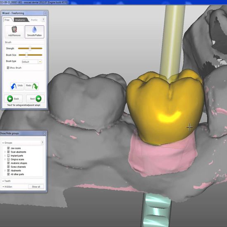Advance with the green Next arrow

[38, 99]
